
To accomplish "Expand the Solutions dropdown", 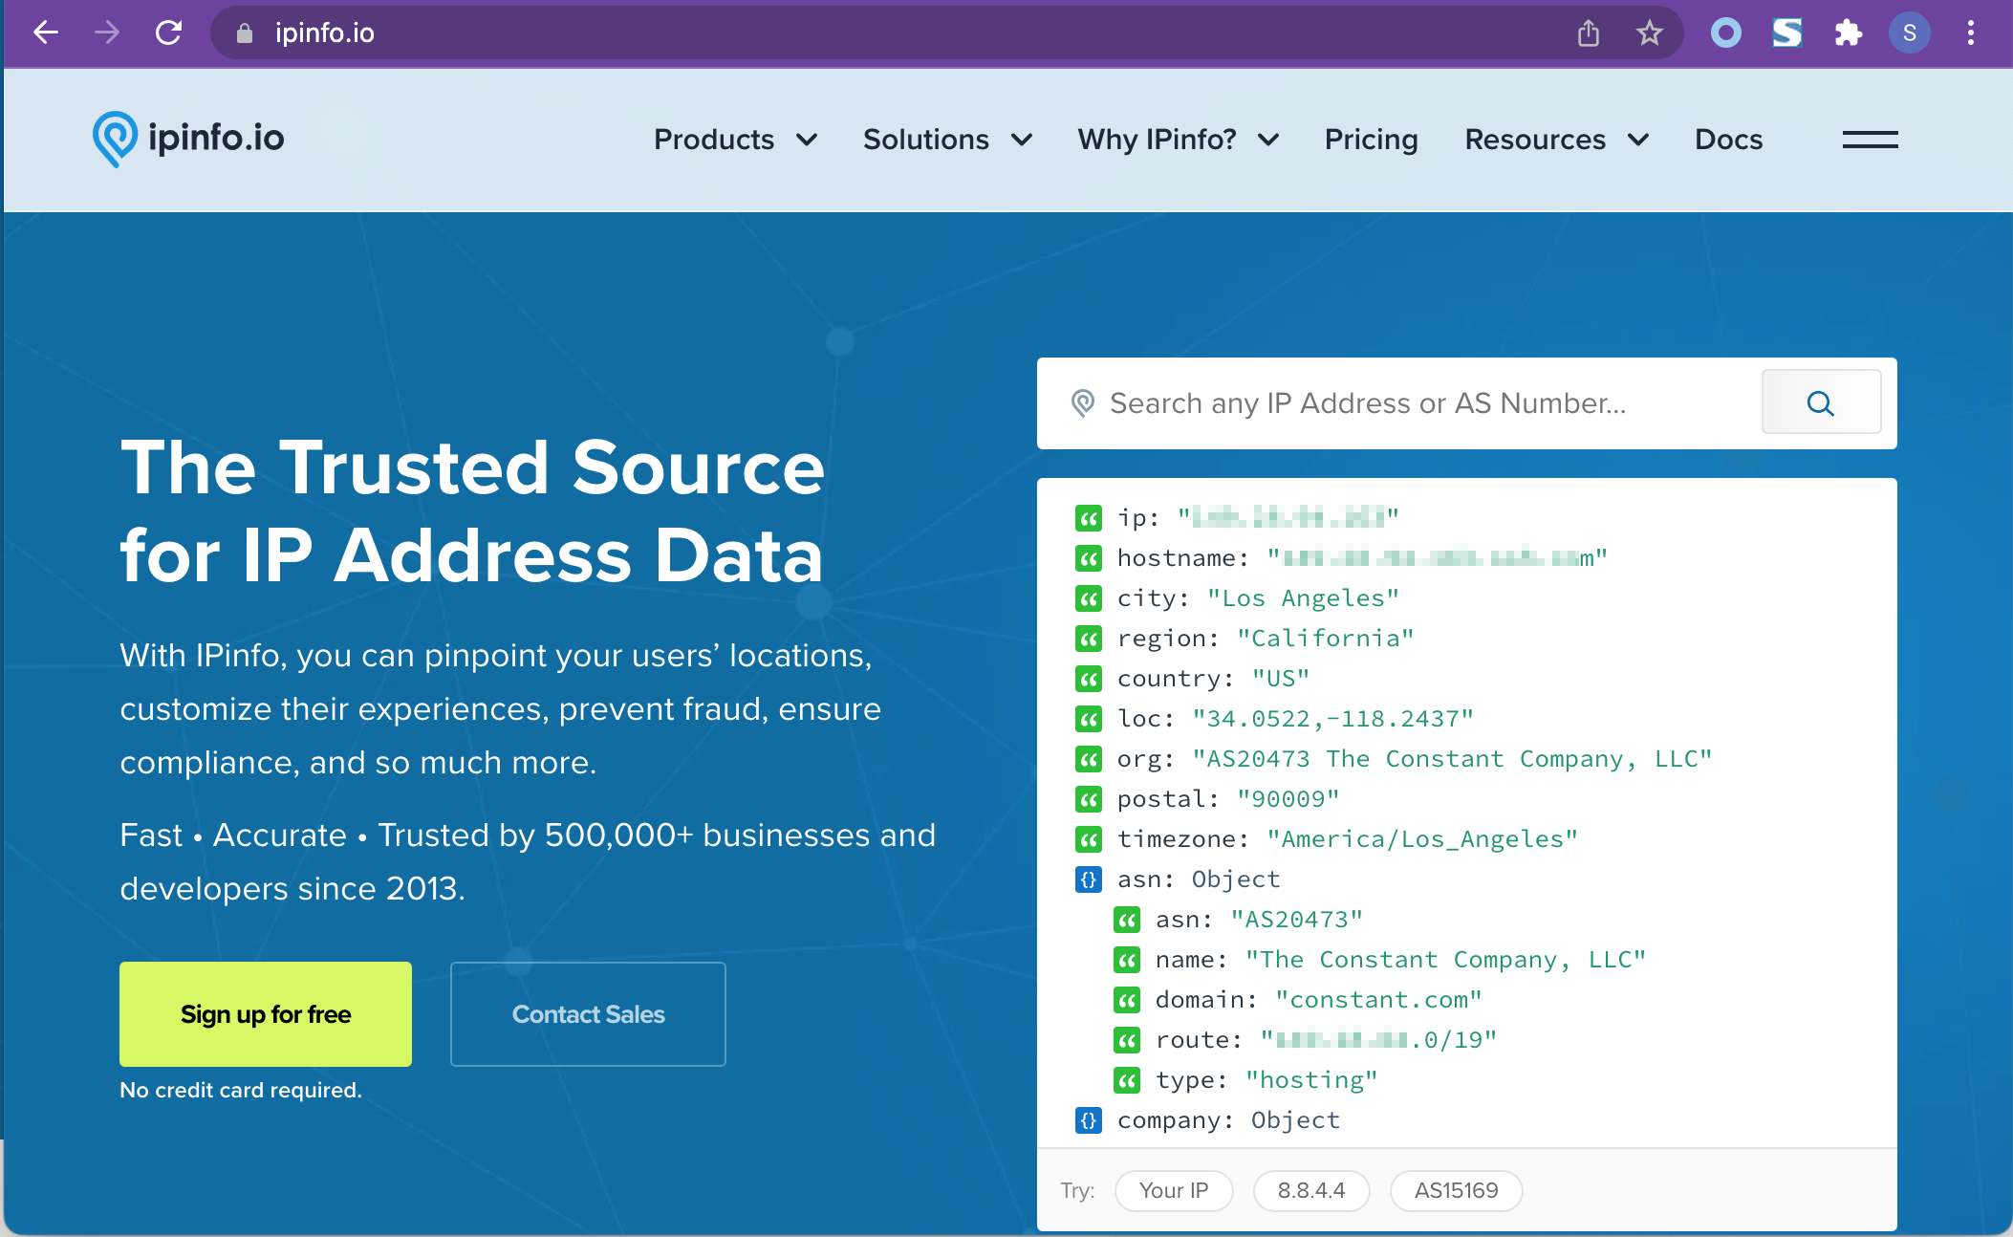I will pos(947,140).
